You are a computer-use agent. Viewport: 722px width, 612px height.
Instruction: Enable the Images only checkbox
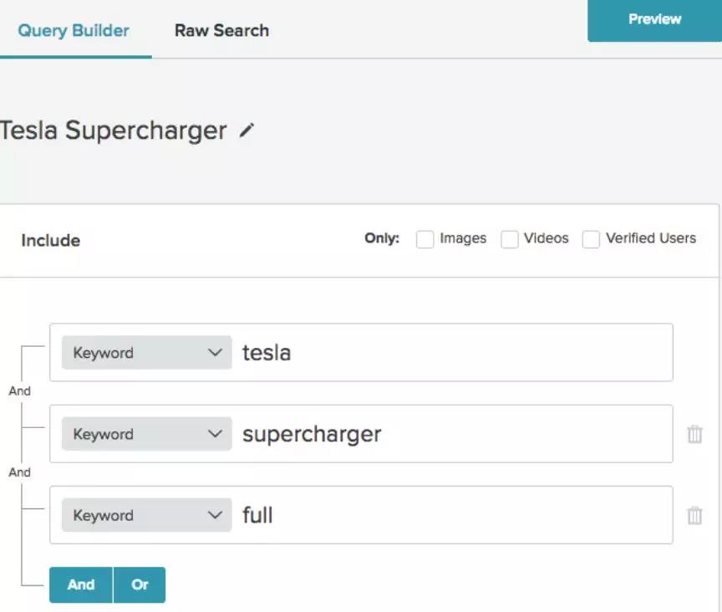pos(425,239)
